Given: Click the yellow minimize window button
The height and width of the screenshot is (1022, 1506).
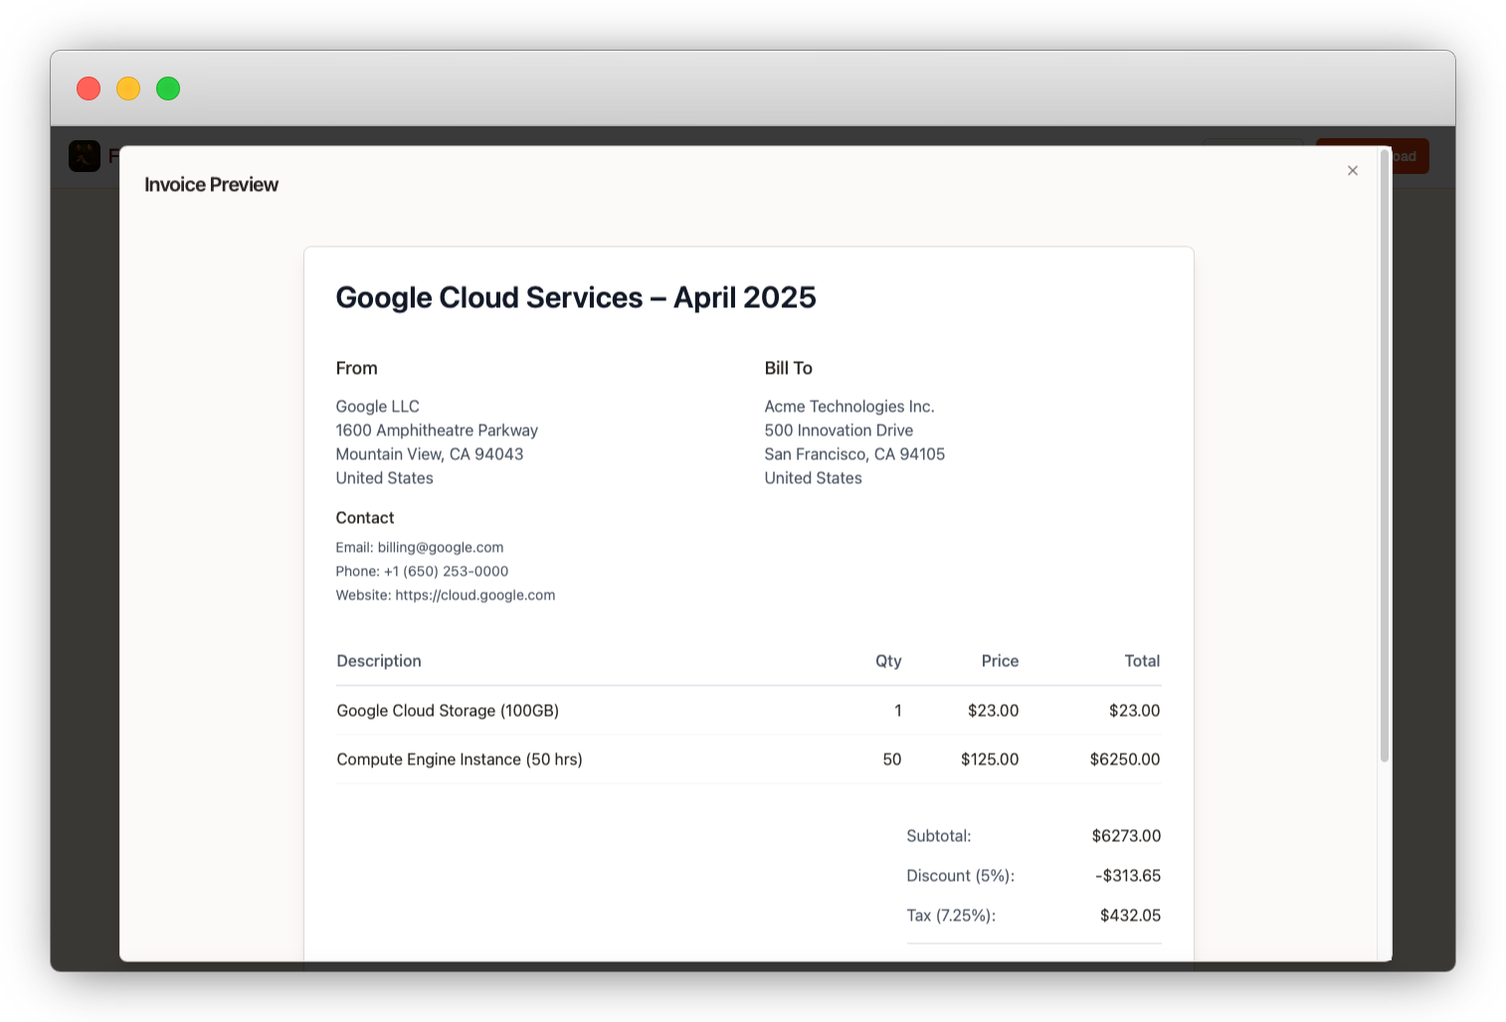Looking at the screenshot, I should [x=128, y=88].
